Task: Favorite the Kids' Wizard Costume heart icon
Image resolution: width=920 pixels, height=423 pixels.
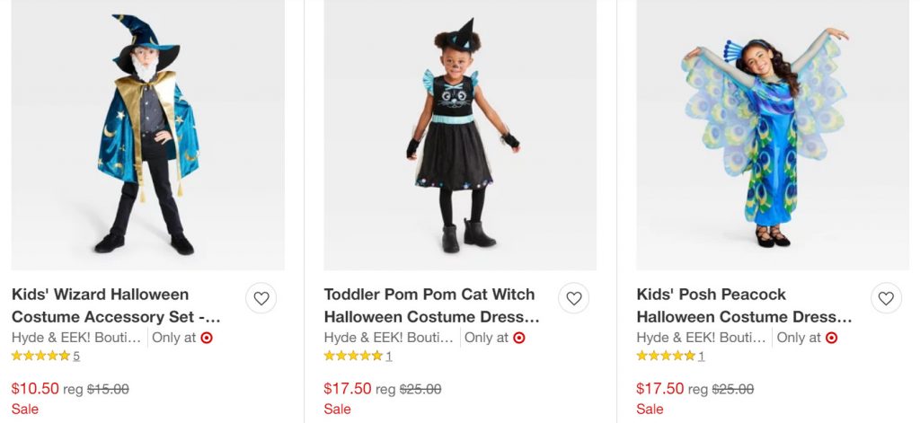Action: coord(261,298)
